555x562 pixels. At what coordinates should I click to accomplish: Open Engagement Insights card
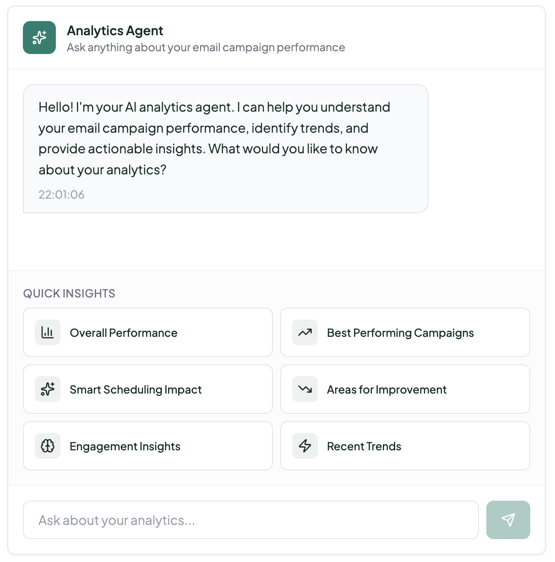148,446
